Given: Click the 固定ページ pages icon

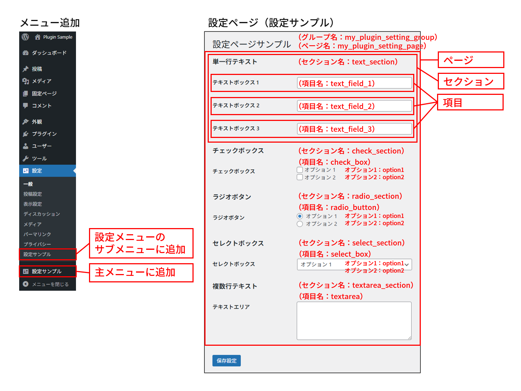Looking at the screenshot, I should pos(26,93).
